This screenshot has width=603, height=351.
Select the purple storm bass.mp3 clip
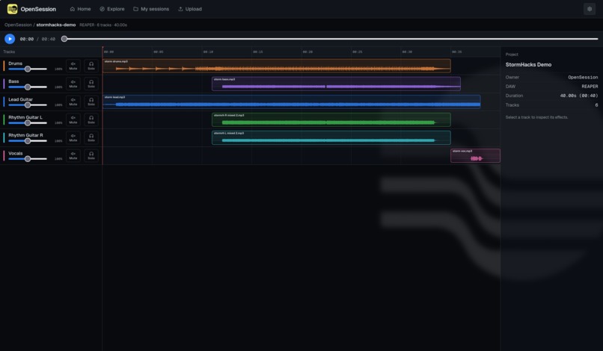point(336,84)
